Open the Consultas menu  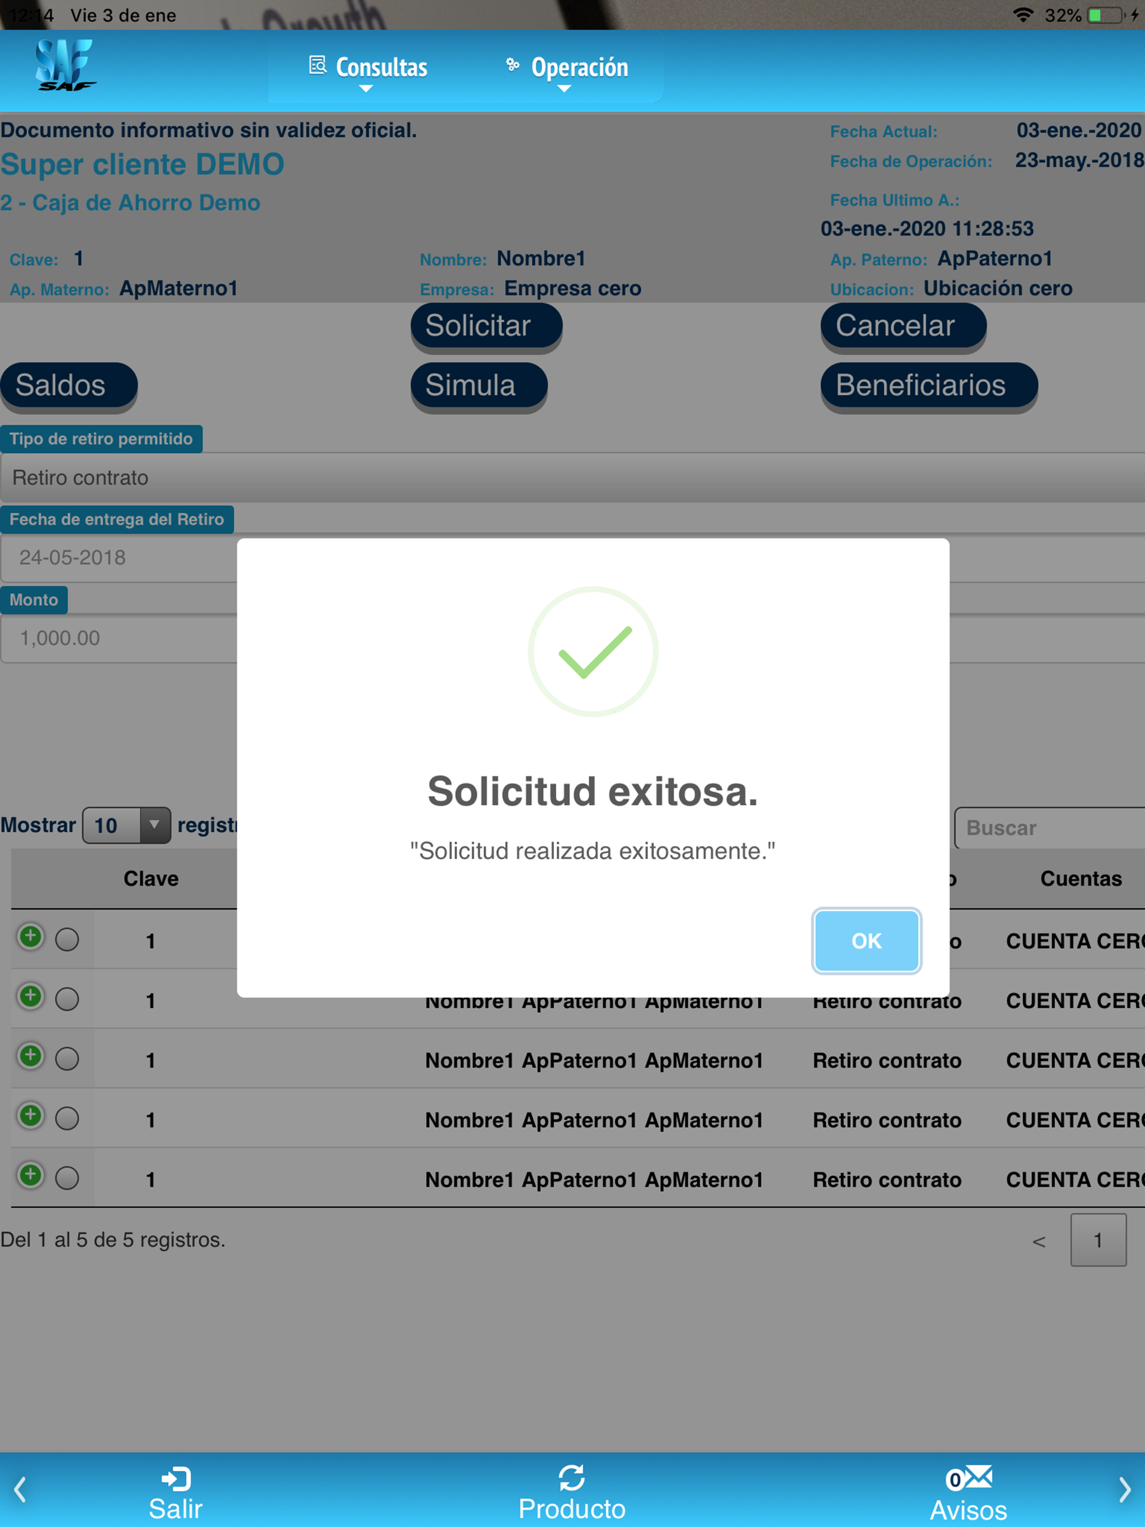pos(368,68)
